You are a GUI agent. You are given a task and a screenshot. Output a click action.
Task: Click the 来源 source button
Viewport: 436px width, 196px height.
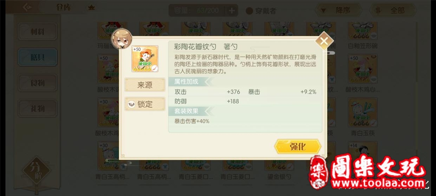pyautogui.click(x=145, y=85)
